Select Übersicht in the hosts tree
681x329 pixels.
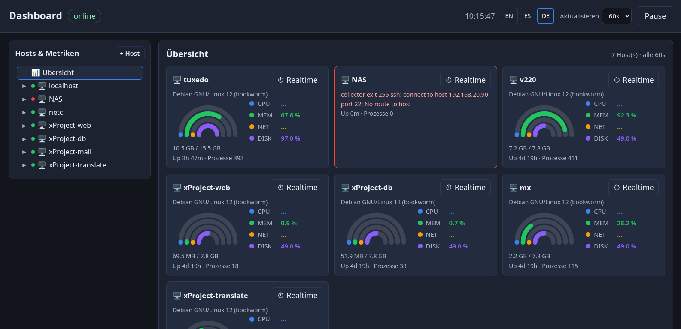pos(80,72)
